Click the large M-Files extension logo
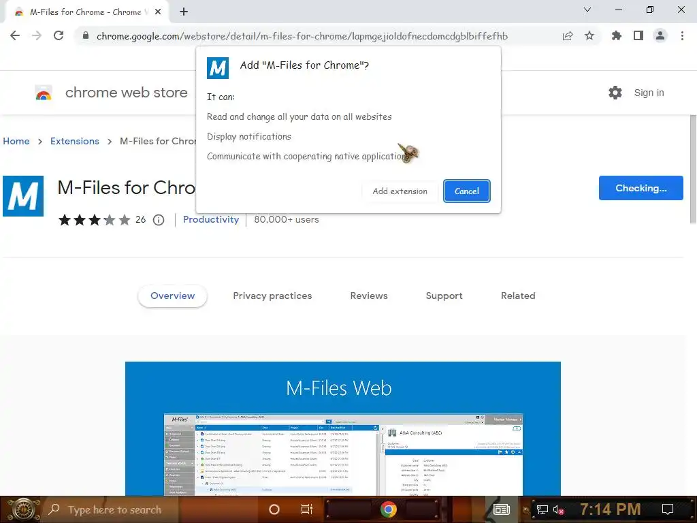Screen dimensions: 697x523 [x=23, y=196]
